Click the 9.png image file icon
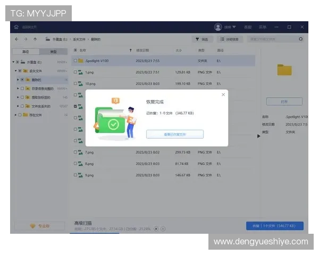Screen dimensions: 319x255 tap(81, 175)
